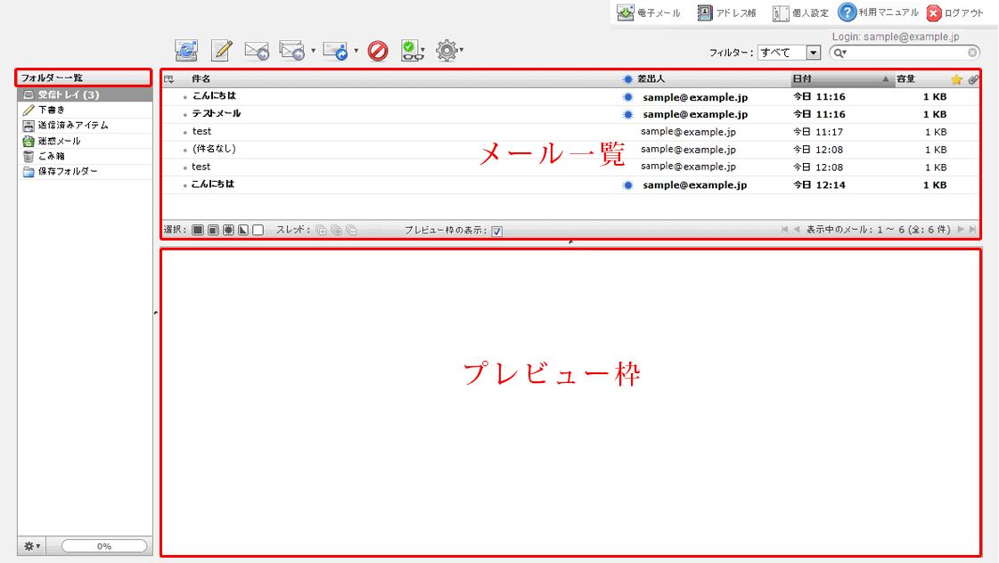Uncheck the プレビュー枠の表示 checkbox

pos(497,231)
